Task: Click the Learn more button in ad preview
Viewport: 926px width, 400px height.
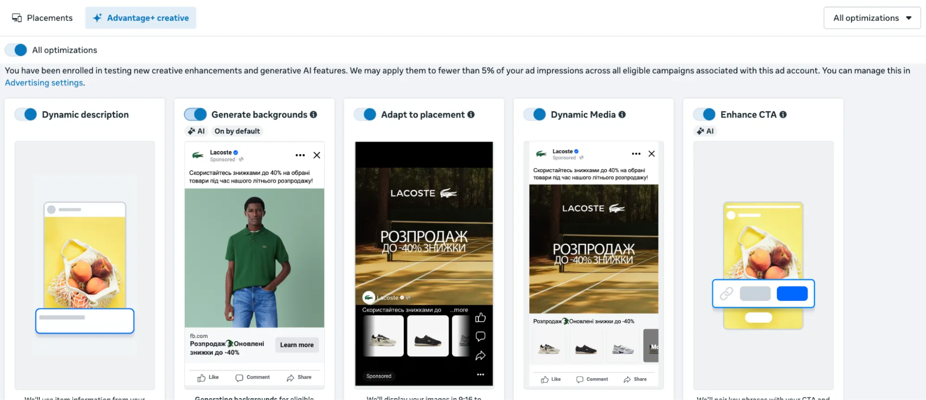Action: point(296,345)
